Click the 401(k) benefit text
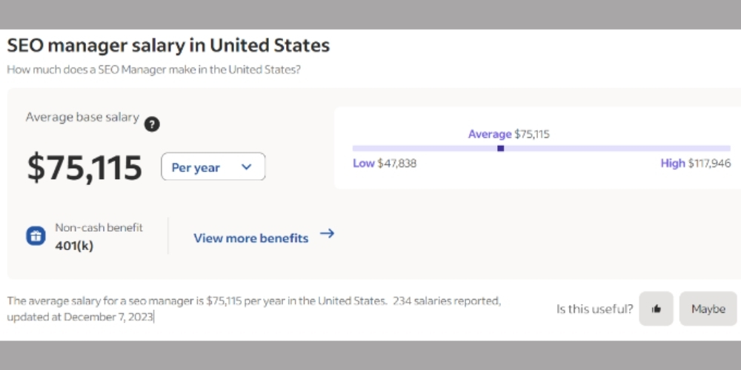This screenshot has width=741, height=370. point(74,246)
